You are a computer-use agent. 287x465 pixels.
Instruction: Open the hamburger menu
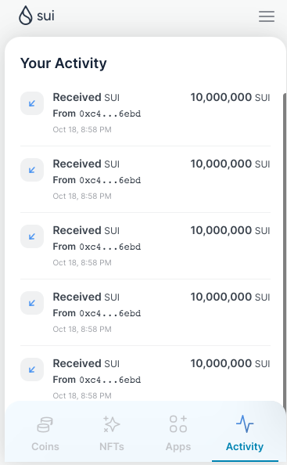(x=266, y=16)
